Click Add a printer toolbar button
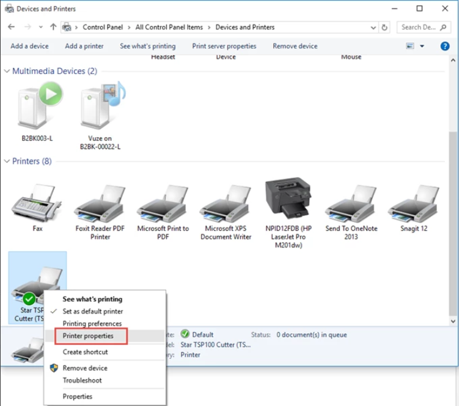This screenshot has height=406, width=459. (x=84, y=46)
